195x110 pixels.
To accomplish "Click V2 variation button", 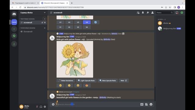I will (x=69, y=27).
